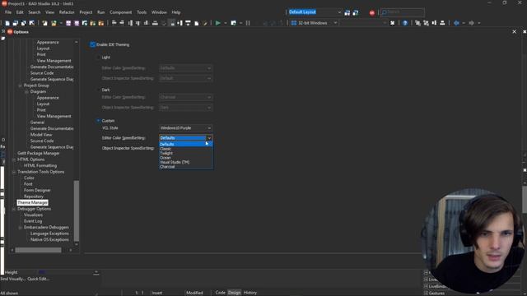Select Model View in the options tree

tap(41, 135)
